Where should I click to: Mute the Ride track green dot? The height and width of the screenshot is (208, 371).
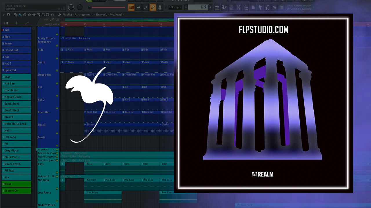(57, 58)
